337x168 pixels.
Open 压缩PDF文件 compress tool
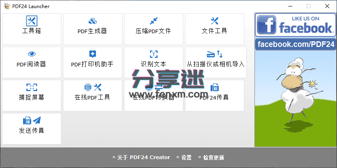click(x=153, y=29)
